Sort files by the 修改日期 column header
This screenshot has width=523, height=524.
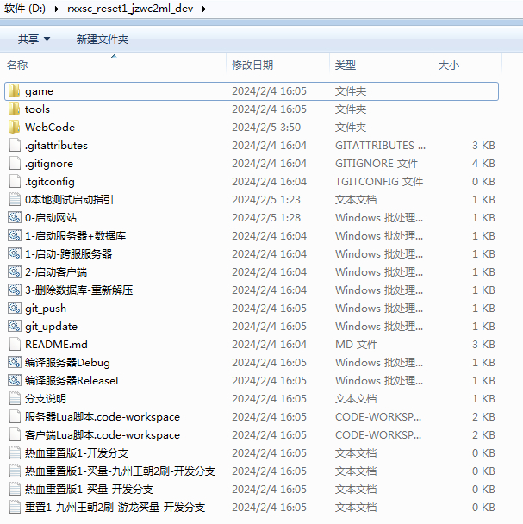tap(278, 65)
